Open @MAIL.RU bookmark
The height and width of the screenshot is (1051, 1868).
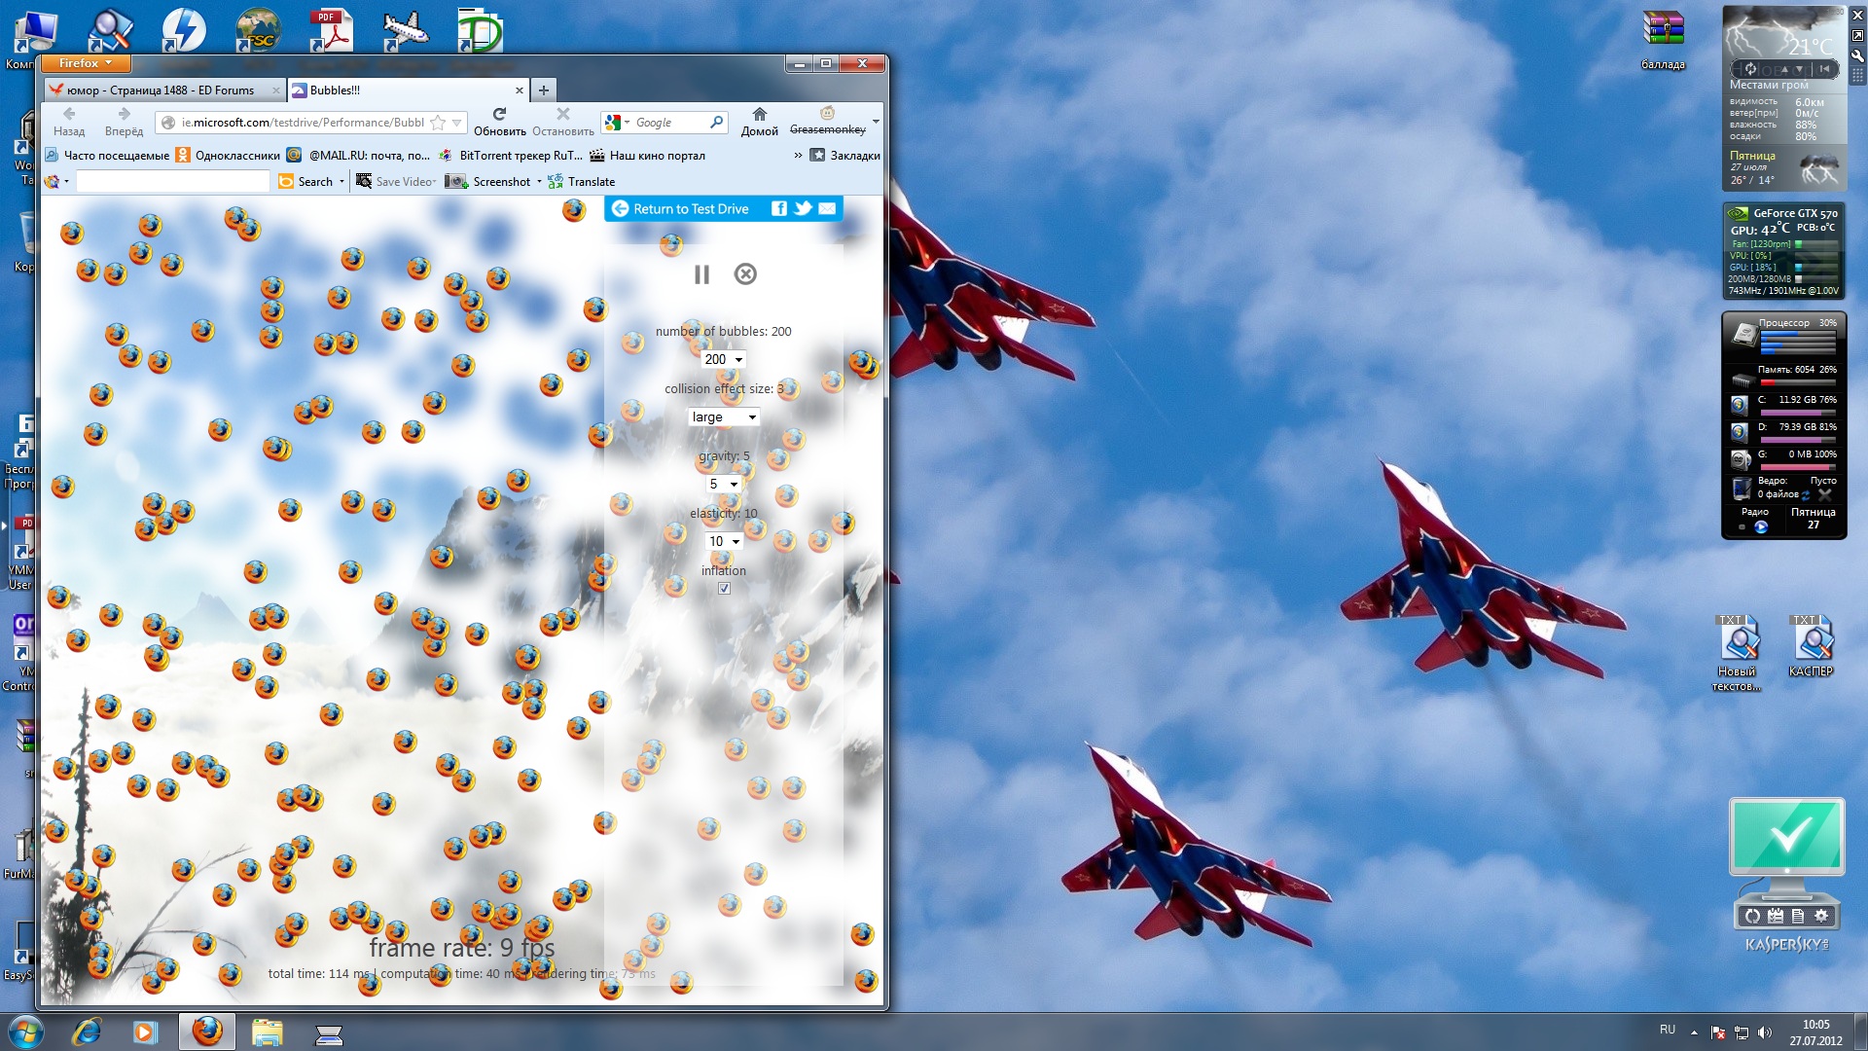[358, 155]
